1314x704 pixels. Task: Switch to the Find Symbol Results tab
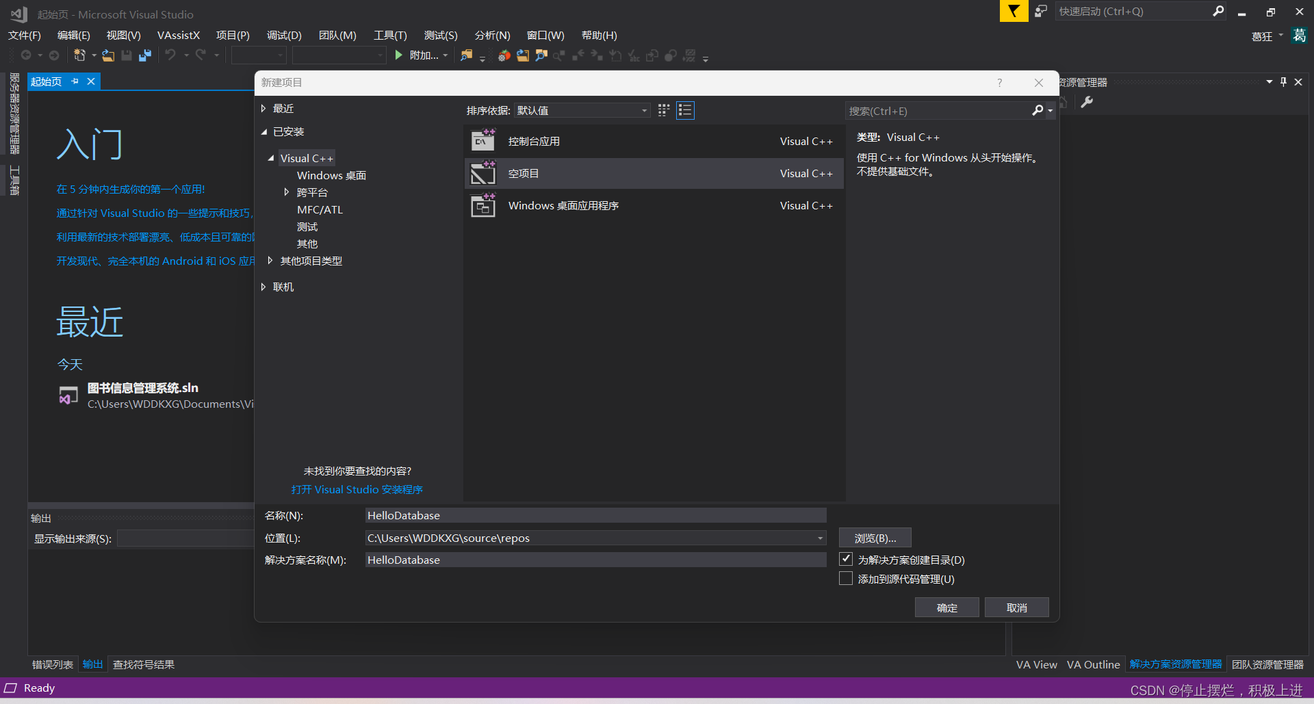[144, 664]
